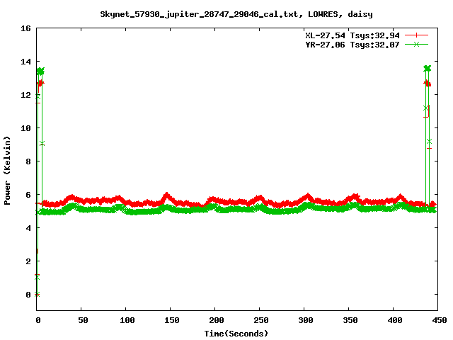The height and width of the screenshot is (340, 453).
Task: Click the x-axis tick label 350
Action: pyautogui.click(x=350, y=320)
